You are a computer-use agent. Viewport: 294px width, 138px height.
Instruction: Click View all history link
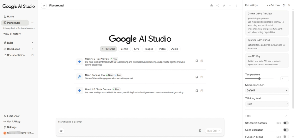point(14,34)
